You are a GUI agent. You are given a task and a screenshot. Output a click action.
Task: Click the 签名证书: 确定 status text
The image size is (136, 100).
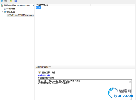(49, 72)
